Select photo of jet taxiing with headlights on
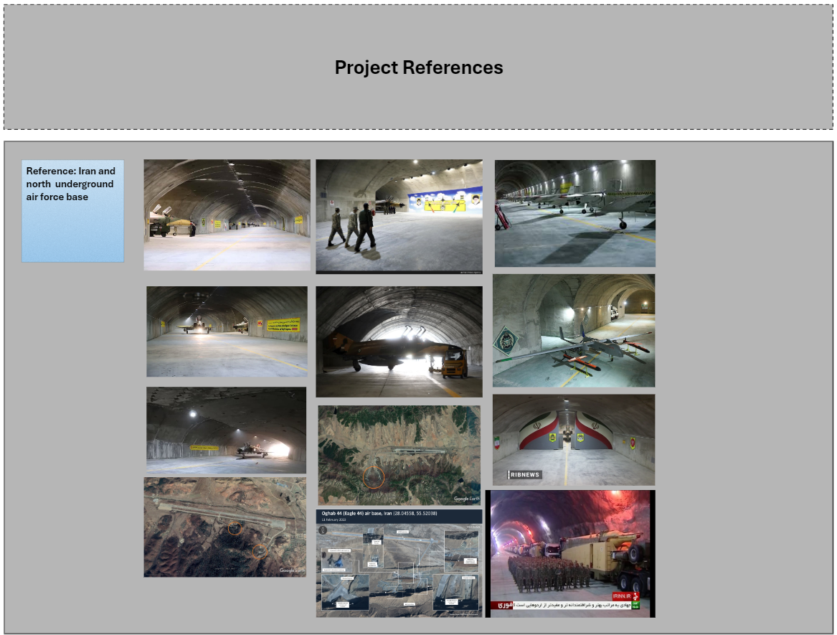This screenshot has width=837, height=635. click(x=227, y=331)
